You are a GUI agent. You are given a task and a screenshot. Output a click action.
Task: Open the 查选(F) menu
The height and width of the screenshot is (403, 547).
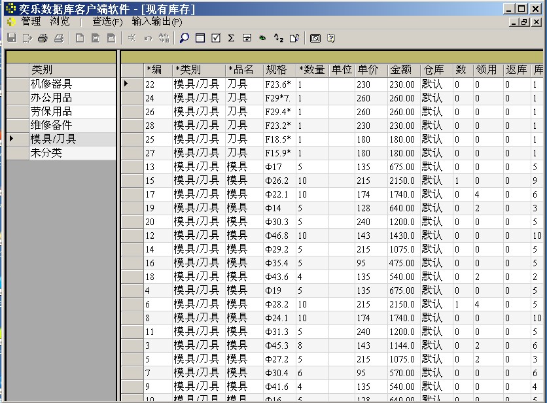point(107,22)
